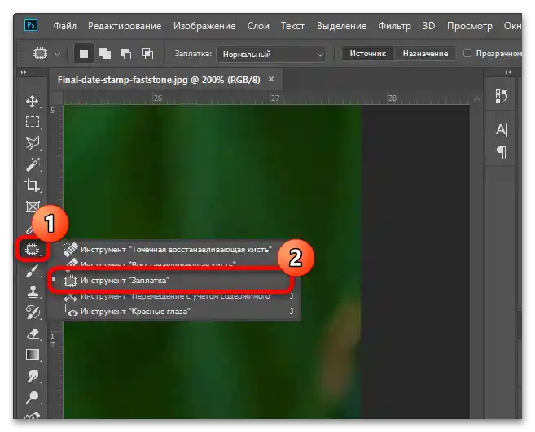
Task: Choose Инструмент "Точечная восстанавливающая кисть"
Action: (176, 250)
